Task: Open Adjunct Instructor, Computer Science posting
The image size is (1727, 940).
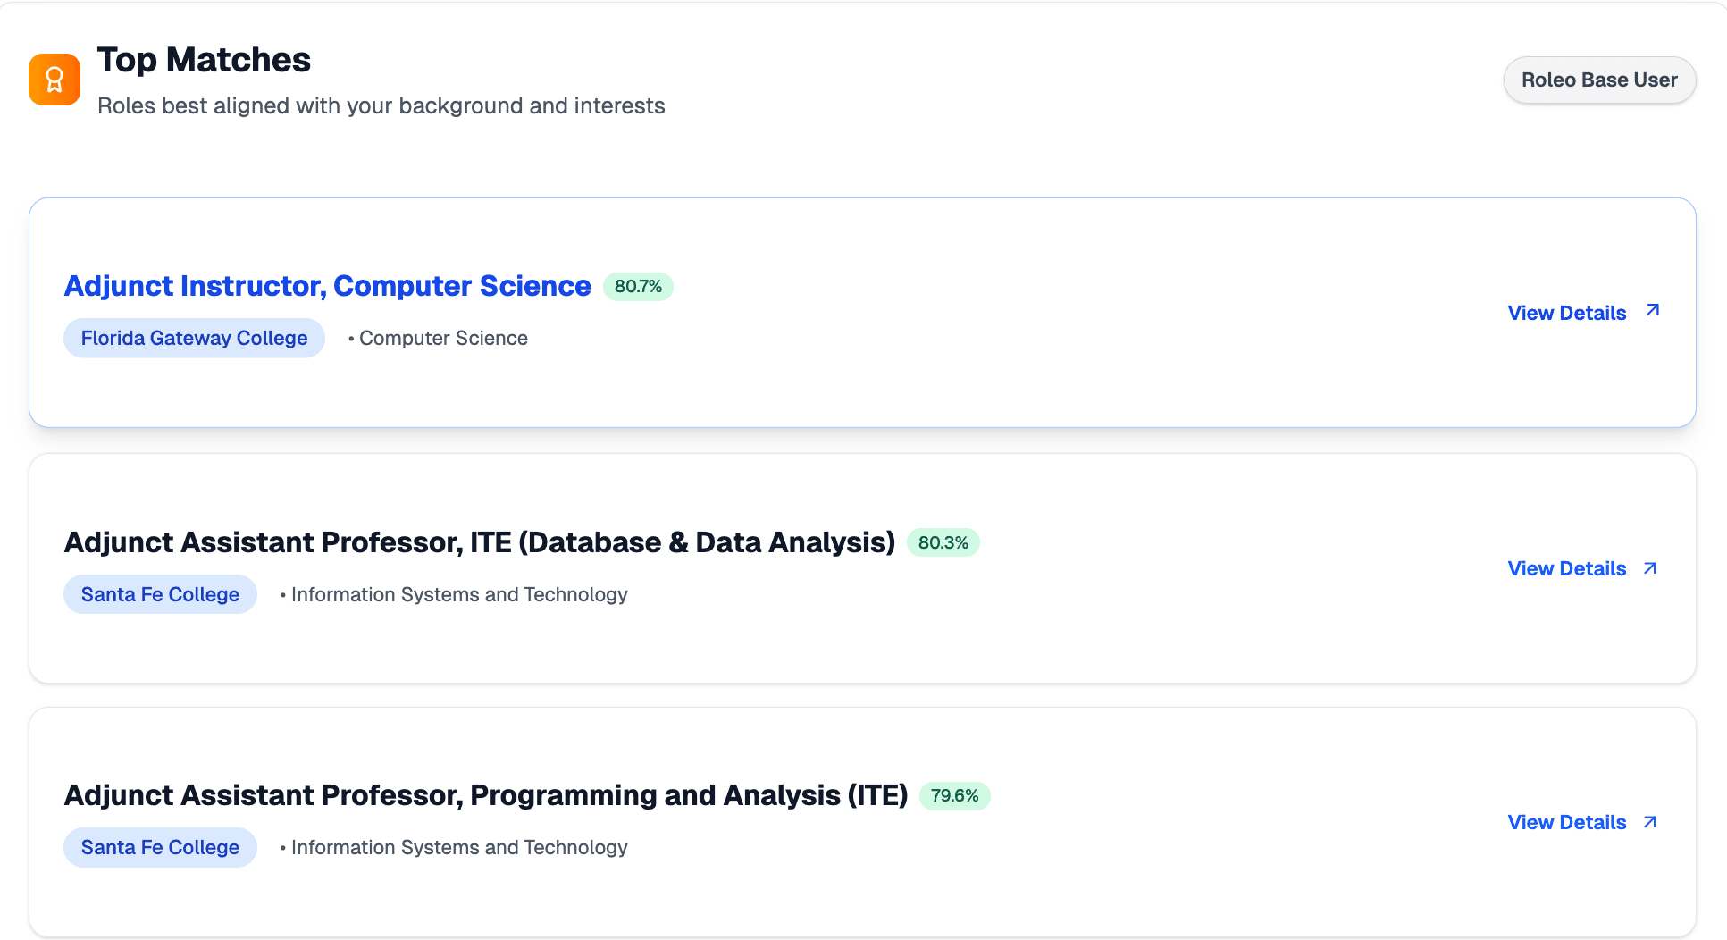Action: [327, 286]
